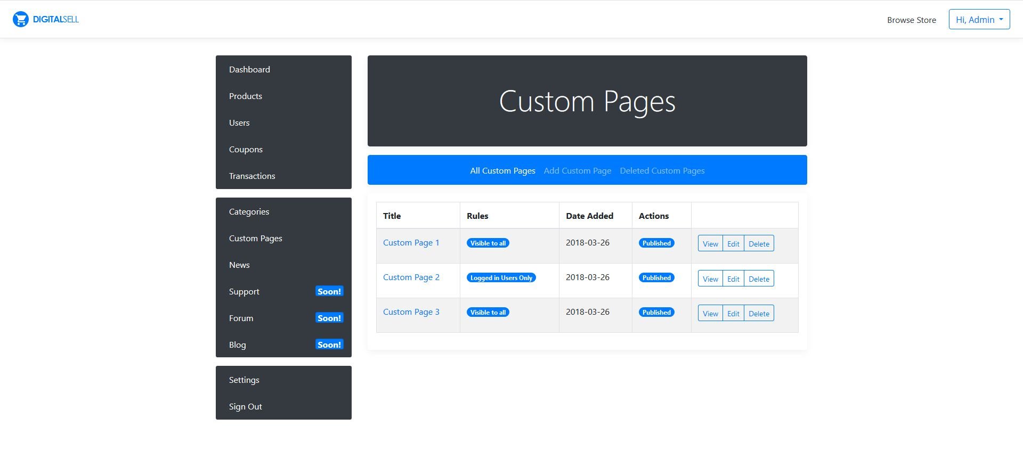The height and width of the screenshot is (467, 1023).
Task: Click the Logged in Users Only badge
Action: tap(501, 277)
